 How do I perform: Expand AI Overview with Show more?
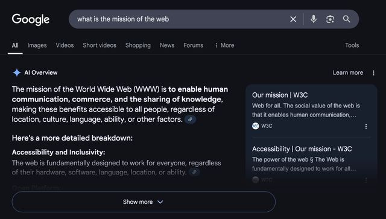(x=144, y=202)
